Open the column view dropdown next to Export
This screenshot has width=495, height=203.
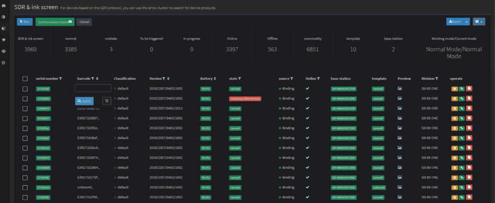pyautogui.click(x=479, y=22)
